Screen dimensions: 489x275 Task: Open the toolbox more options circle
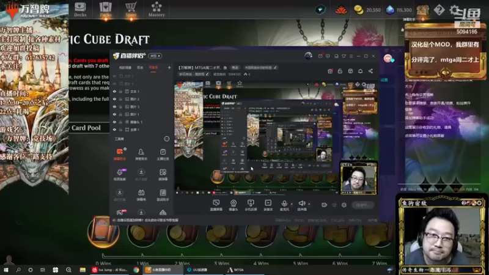(166, 139)
